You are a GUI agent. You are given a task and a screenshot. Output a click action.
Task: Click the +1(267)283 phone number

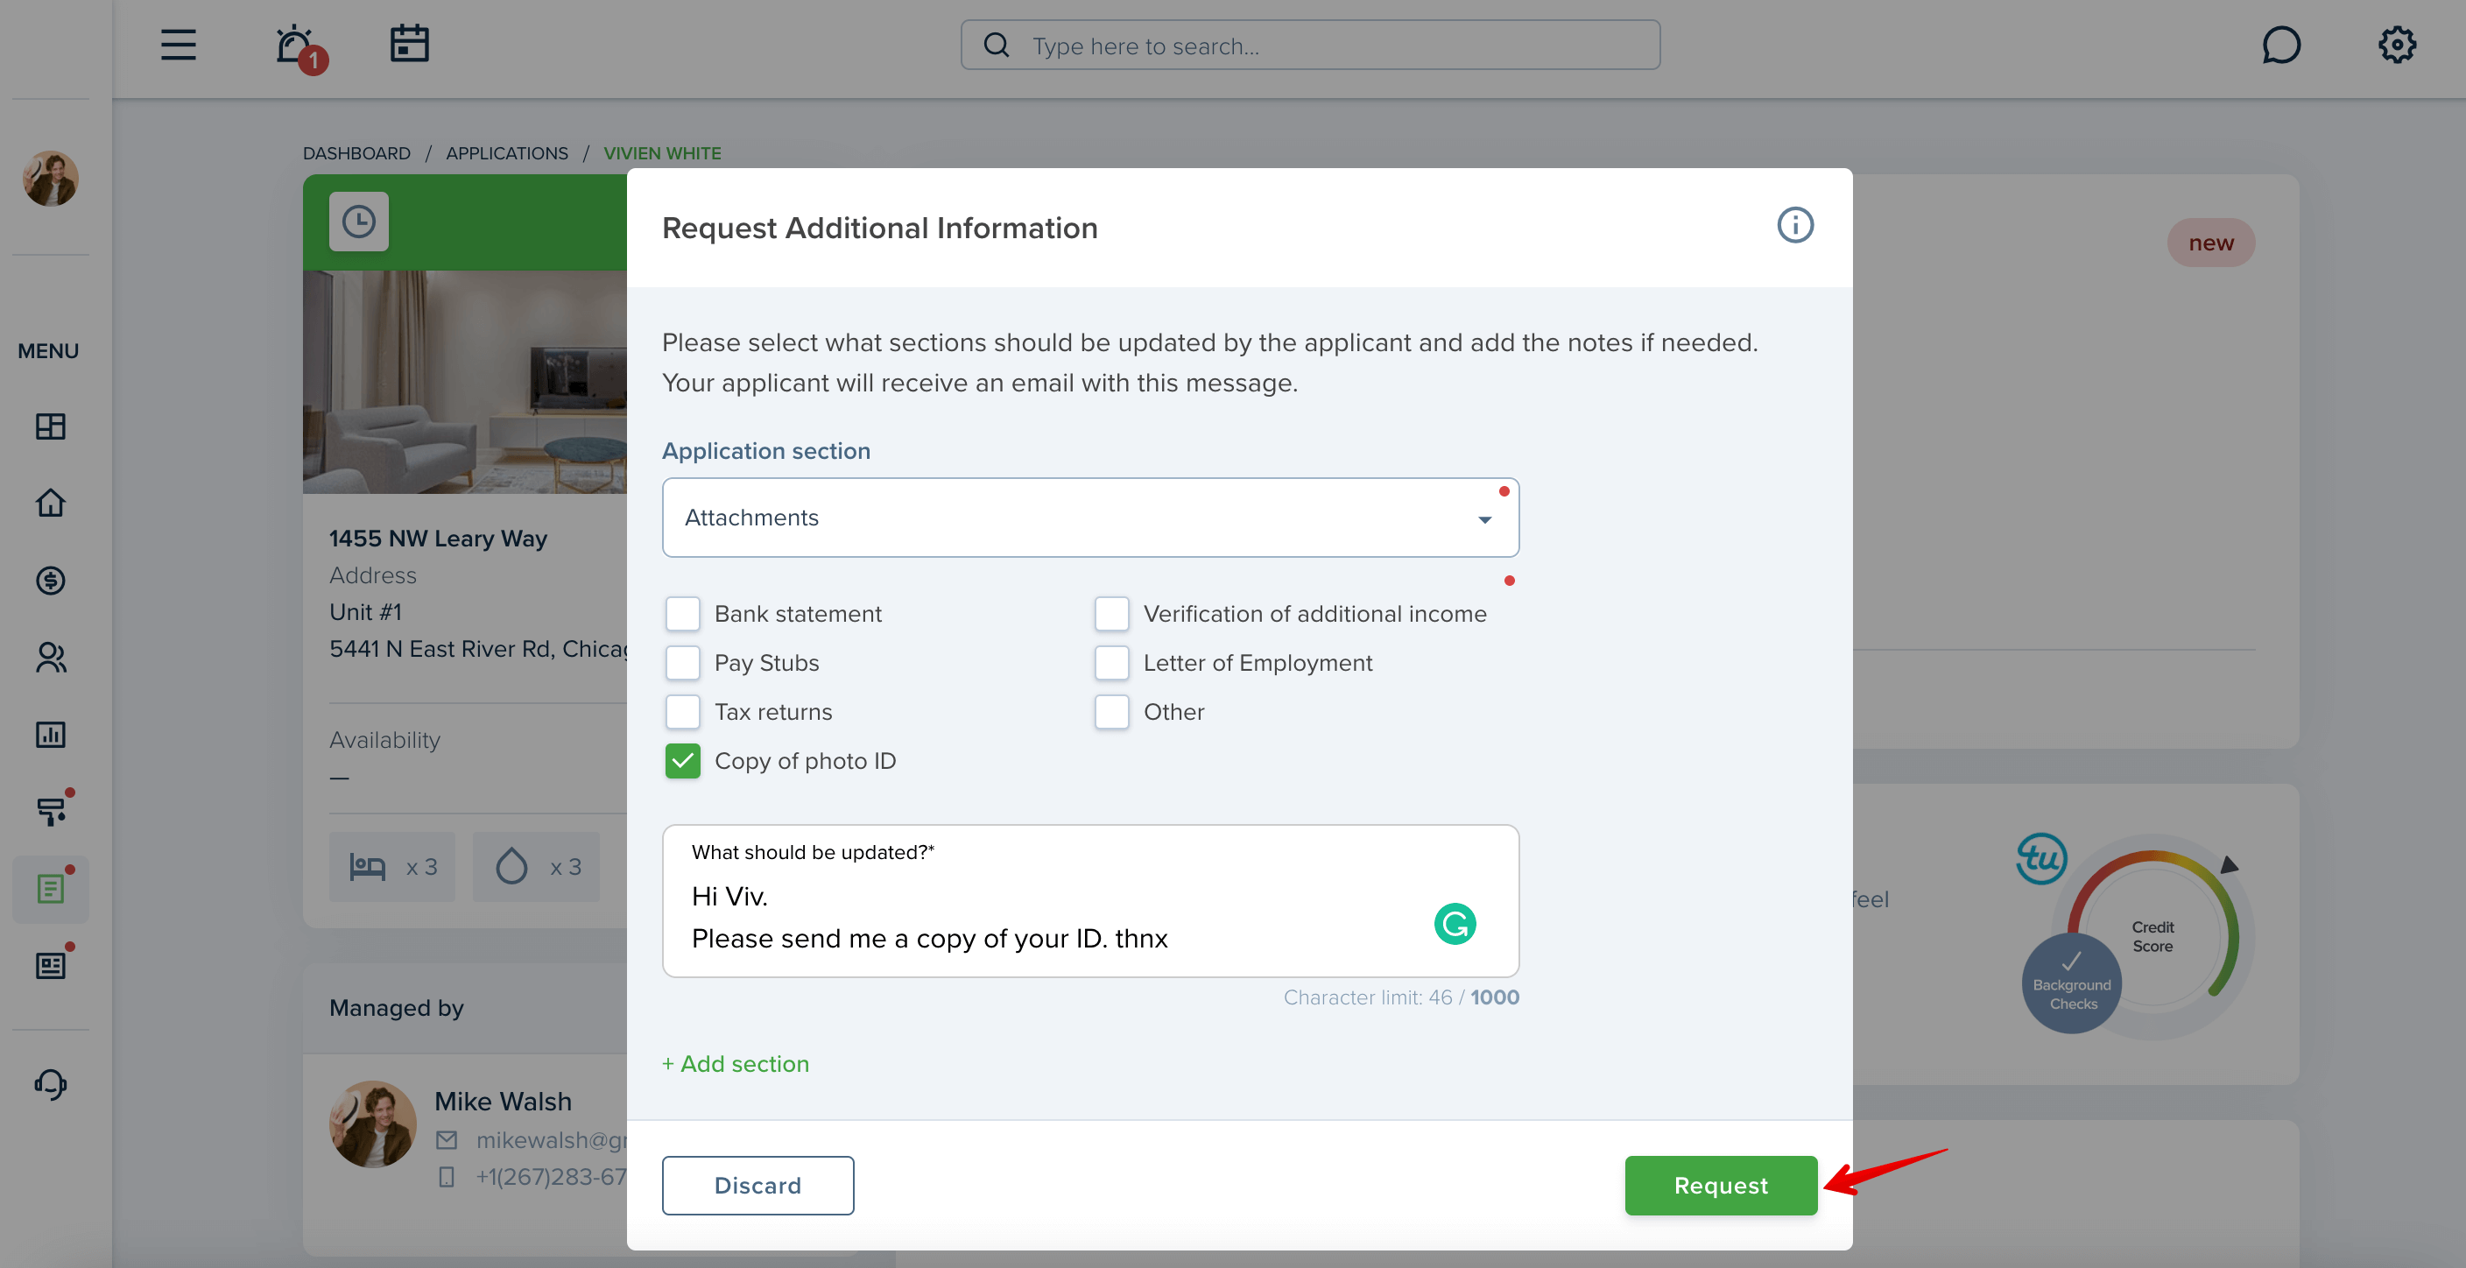click(x=552, y=1177)
